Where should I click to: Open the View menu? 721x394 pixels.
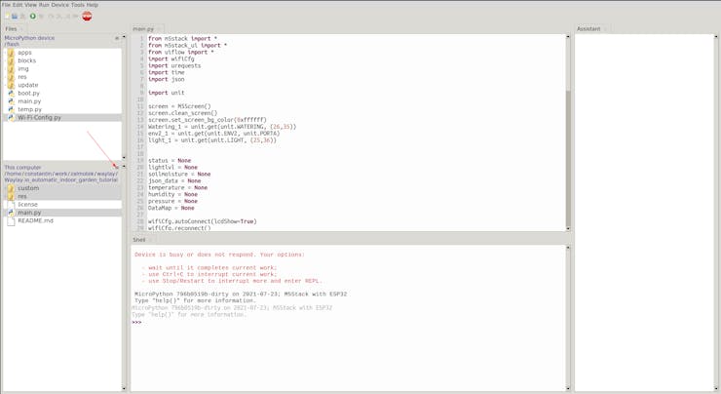(31, 5)
